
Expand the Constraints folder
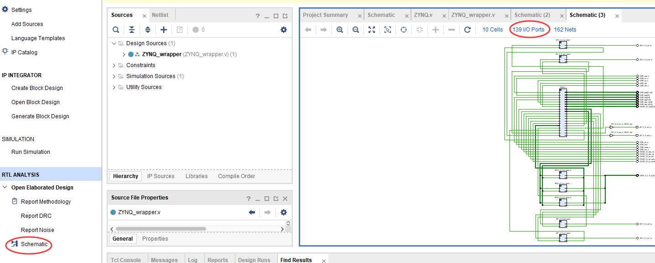click(x=114, y=65)
